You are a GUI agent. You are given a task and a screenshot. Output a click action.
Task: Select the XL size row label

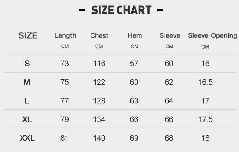click(x=27, y=119)
